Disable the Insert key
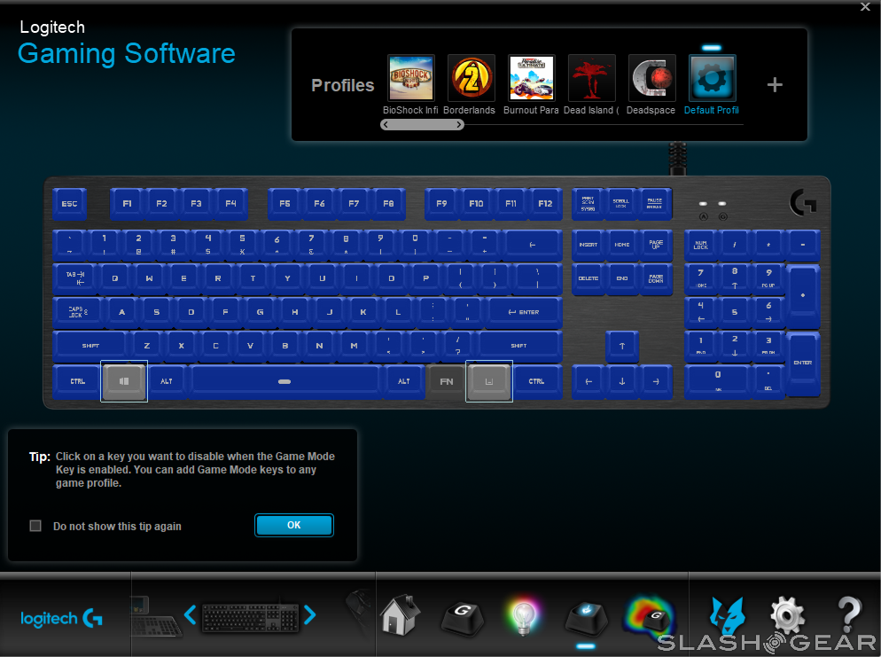The image size is (881, 657). (589, 245)
